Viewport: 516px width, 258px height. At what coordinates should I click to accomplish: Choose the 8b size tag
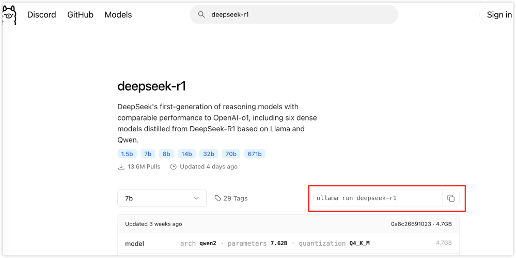(x=166, y=154)
